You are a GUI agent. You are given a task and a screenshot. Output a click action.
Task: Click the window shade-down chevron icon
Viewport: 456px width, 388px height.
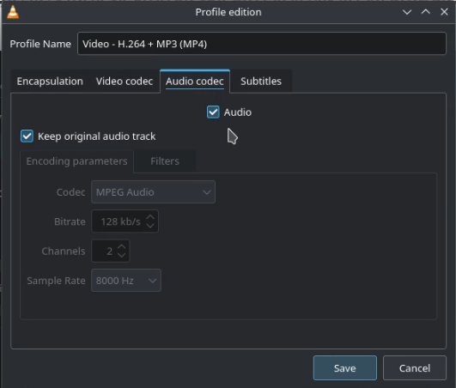tap(407, 12)
